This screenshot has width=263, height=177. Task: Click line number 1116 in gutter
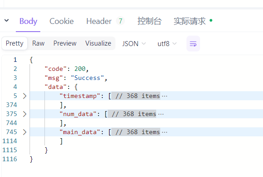coord(10,159)
